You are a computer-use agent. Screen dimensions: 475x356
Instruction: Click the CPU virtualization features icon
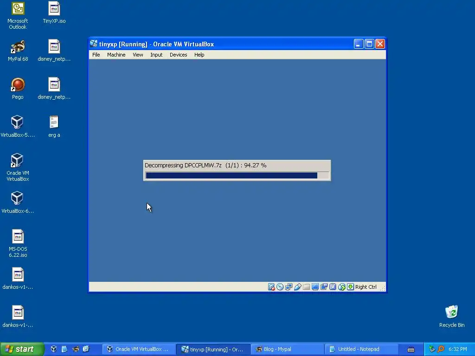click(333, 287)
